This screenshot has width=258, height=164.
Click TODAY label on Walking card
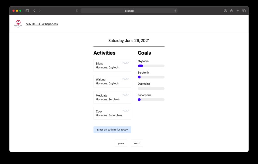point(125,79)
